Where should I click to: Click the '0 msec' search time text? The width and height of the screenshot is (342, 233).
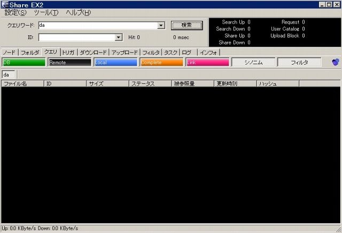(x=181, y=37)
